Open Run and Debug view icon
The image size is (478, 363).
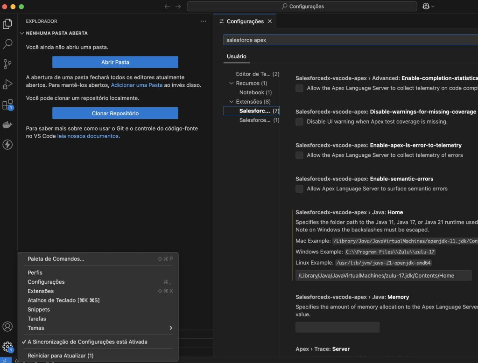tap(7, 84)
